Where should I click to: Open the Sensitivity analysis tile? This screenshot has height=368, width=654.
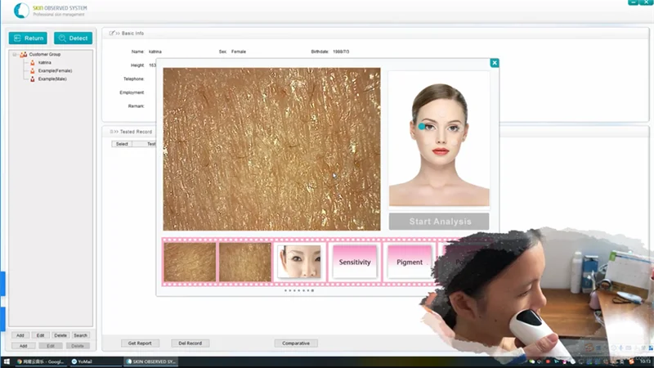coord(355,262)
